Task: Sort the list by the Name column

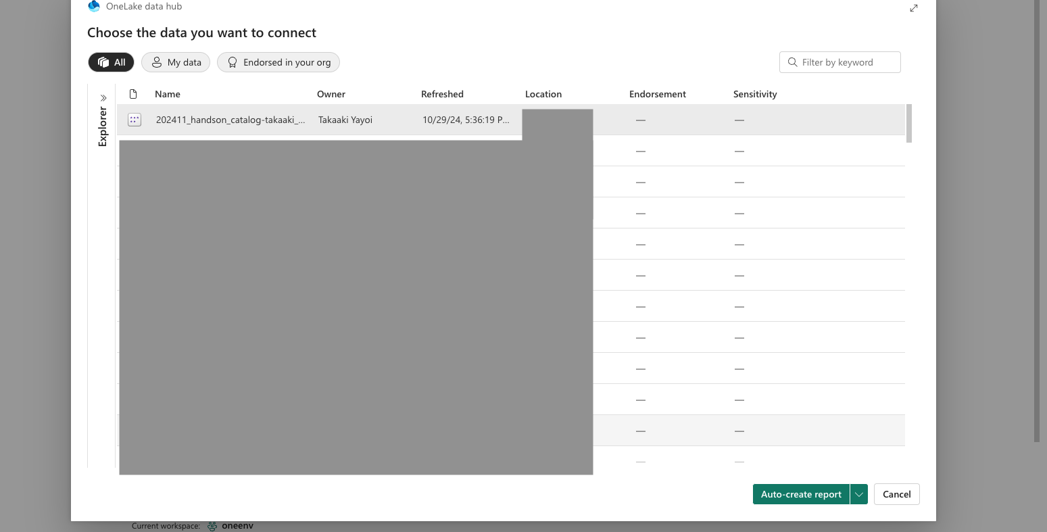Action: tap(168, 94)
